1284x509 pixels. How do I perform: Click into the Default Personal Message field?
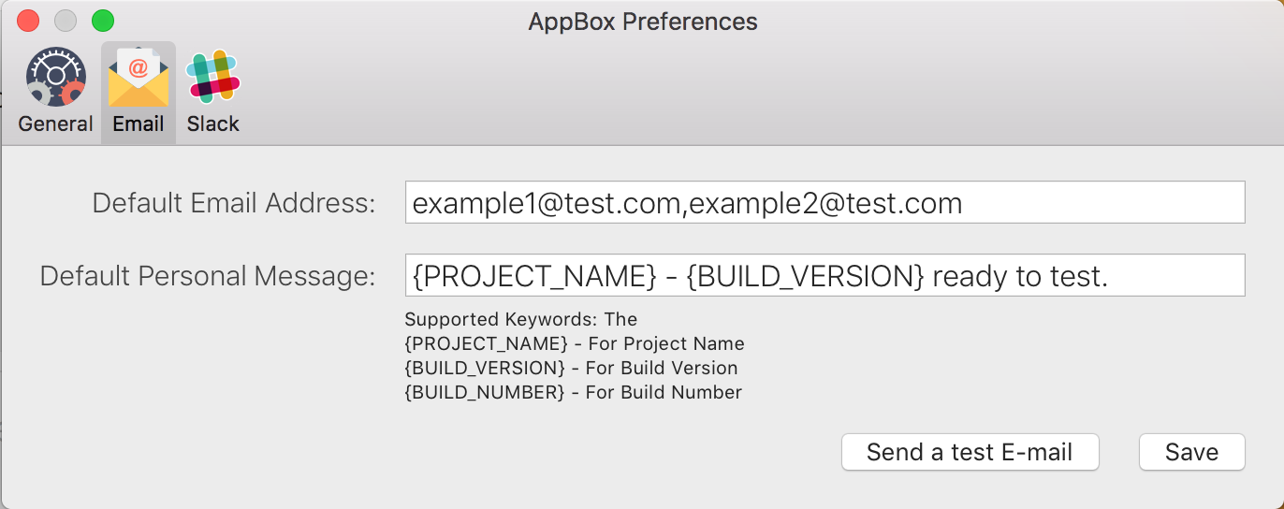824,275
